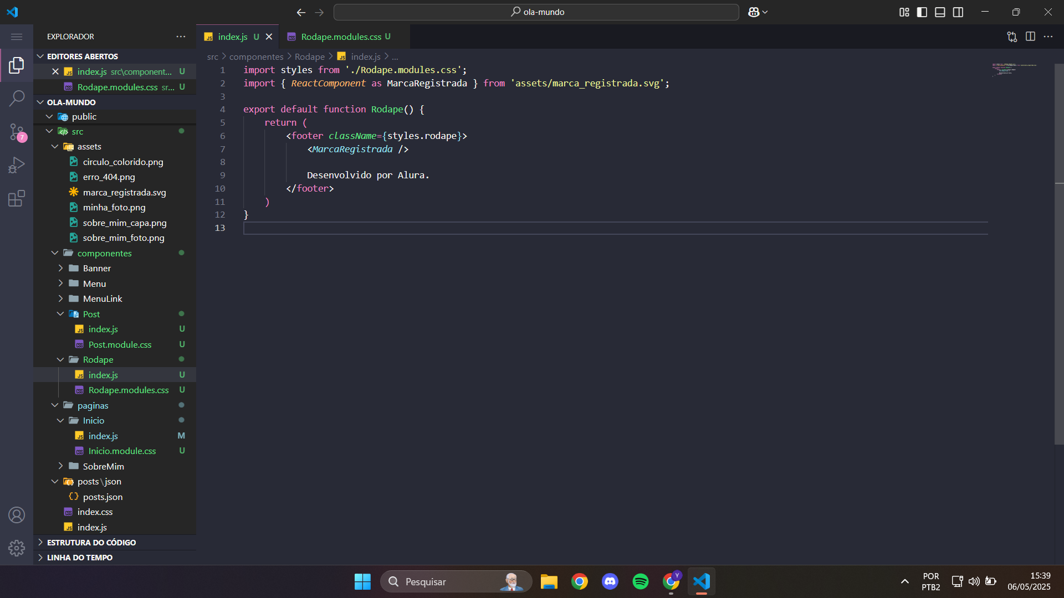Go back with the navigation arrow

[301, 12]
